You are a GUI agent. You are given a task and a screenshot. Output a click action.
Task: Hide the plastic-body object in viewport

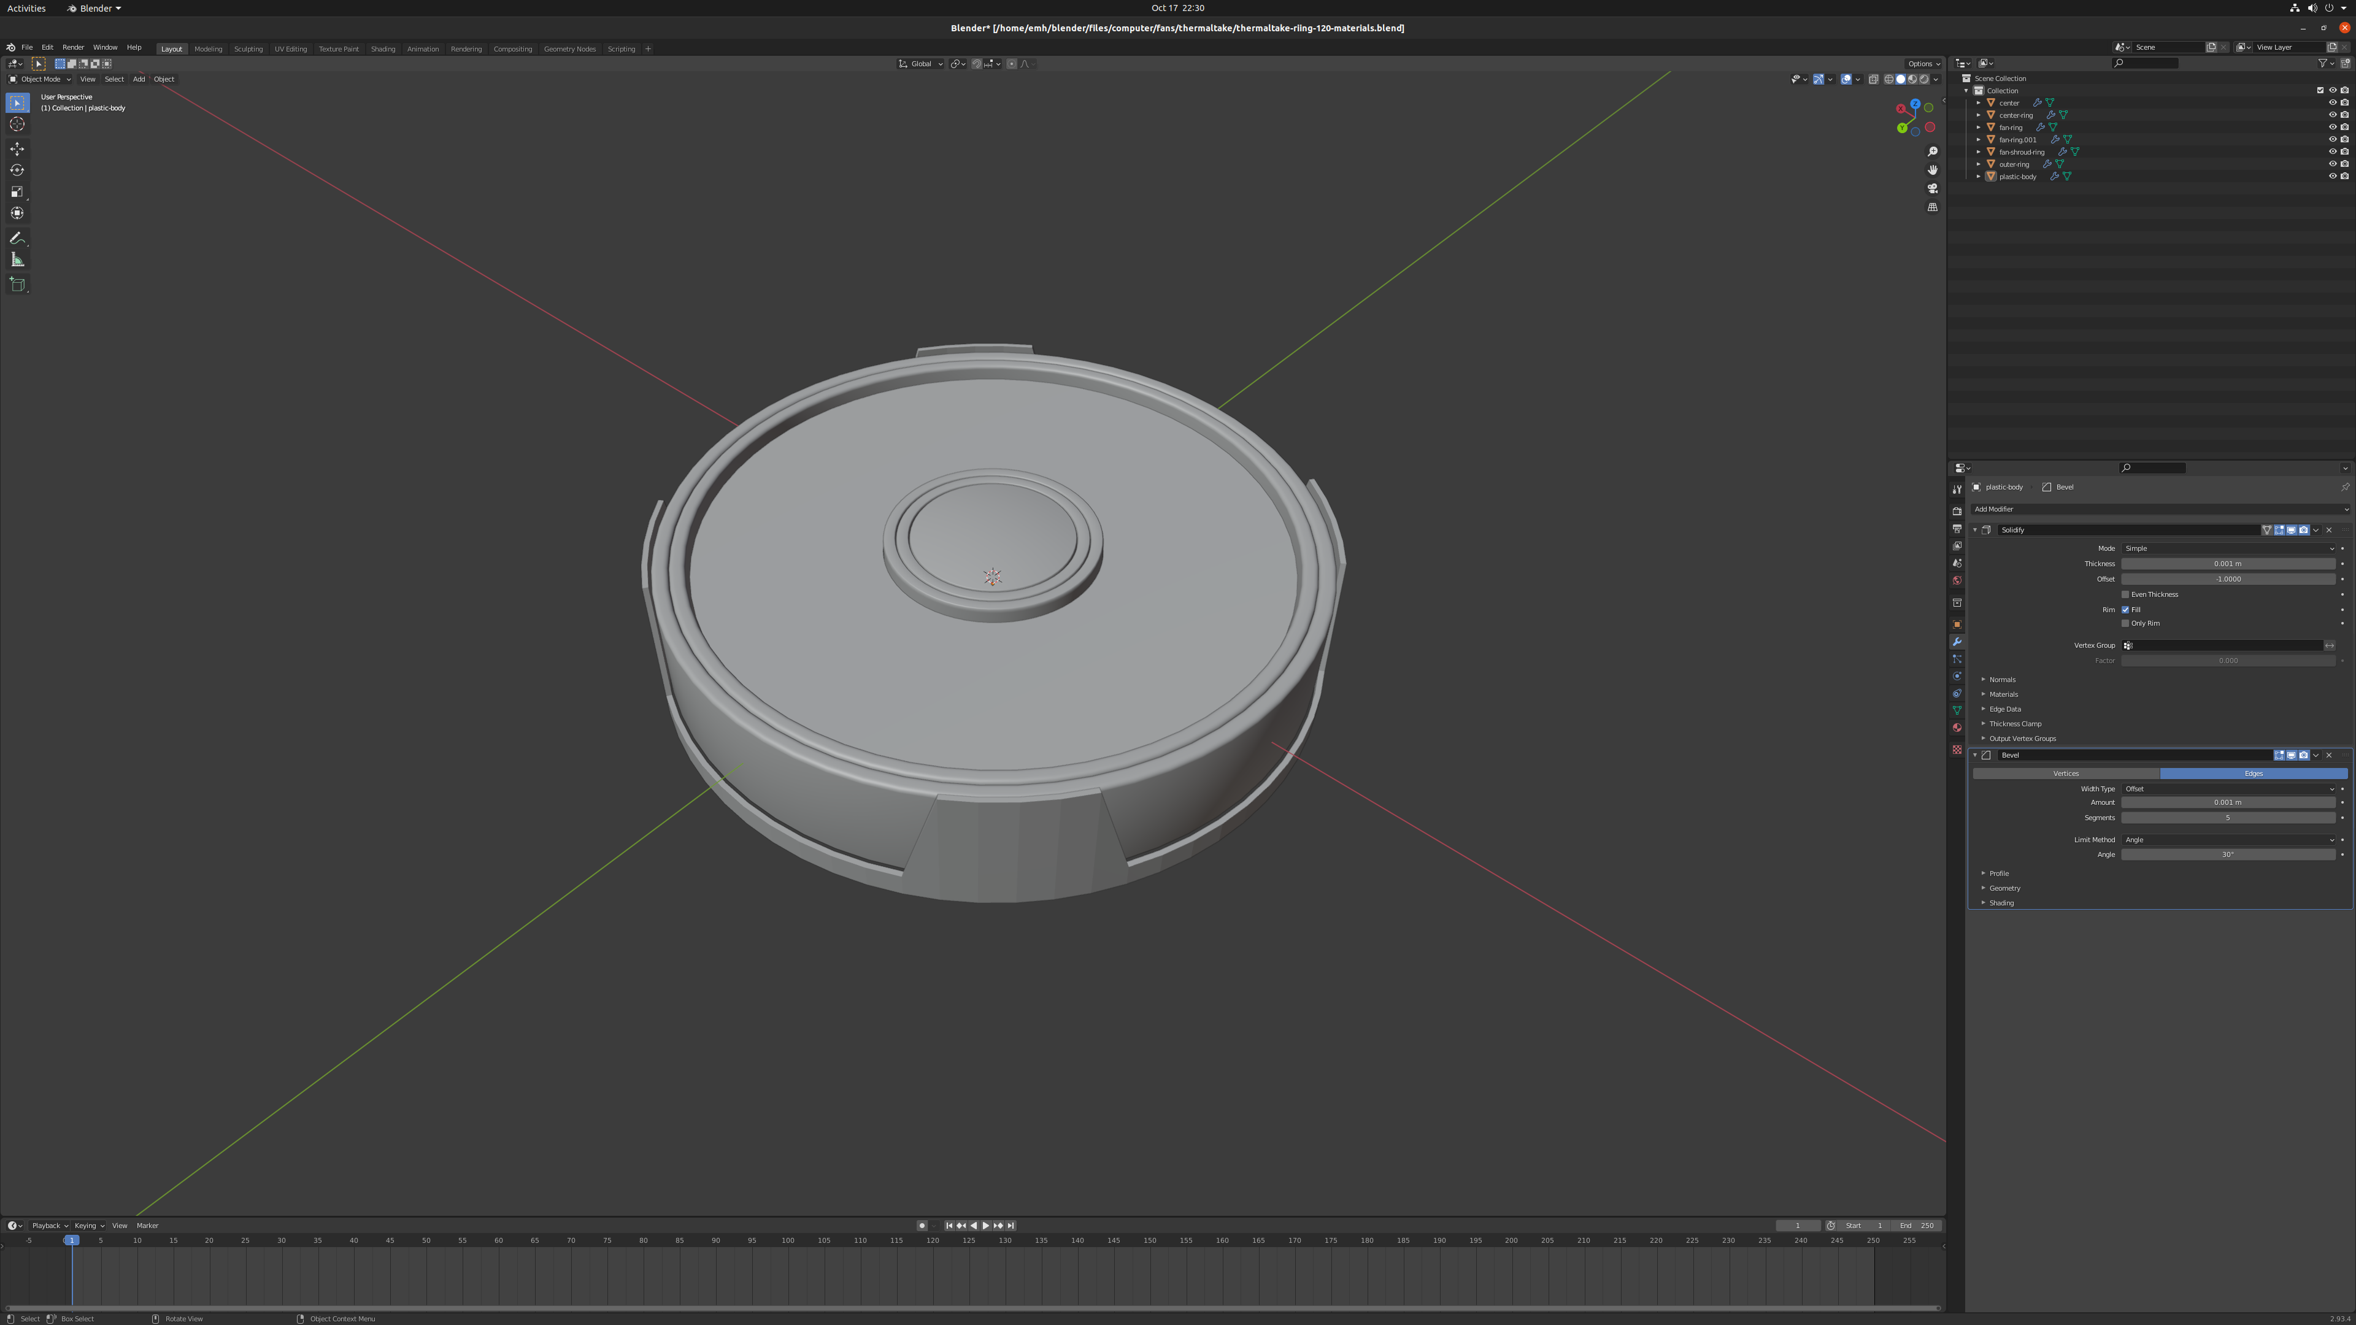[x=2332, y=177]
